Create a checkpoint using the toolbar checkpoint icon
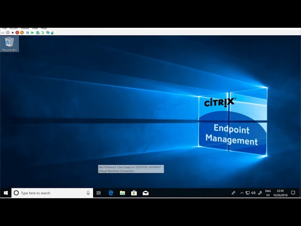 tap(38, 32)
